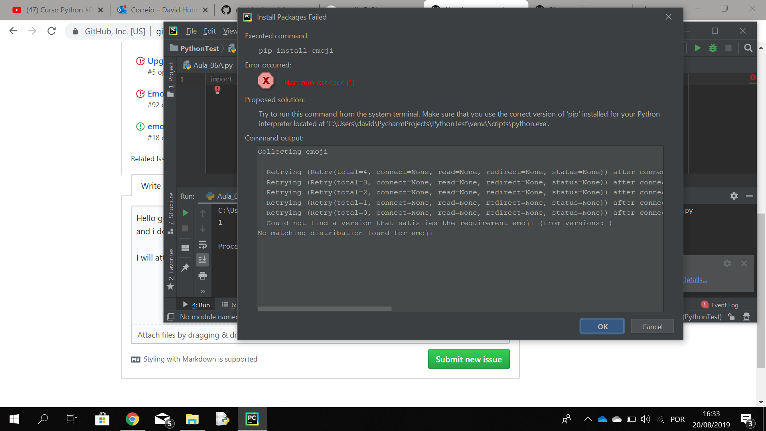Screen dimensions: 766x431
Task: Switch to the Aula_06A.py editor tab
Action: tap(207, 65)
